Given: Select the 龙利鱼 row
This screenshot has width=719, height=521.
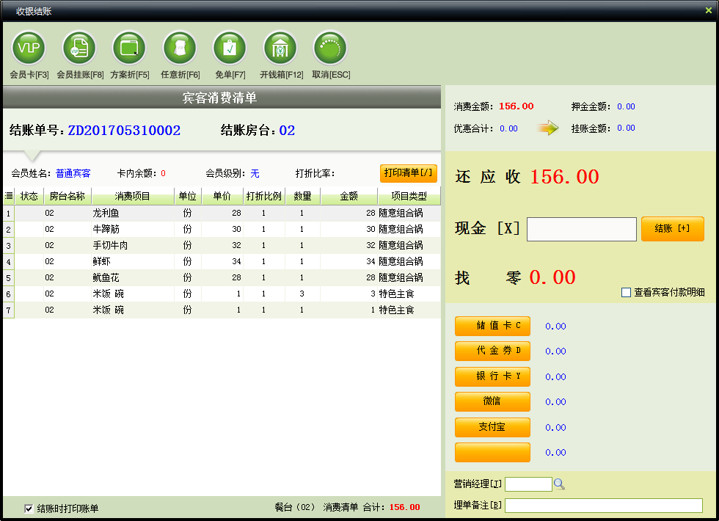Looking at the screenshot, I should (222, 213).
